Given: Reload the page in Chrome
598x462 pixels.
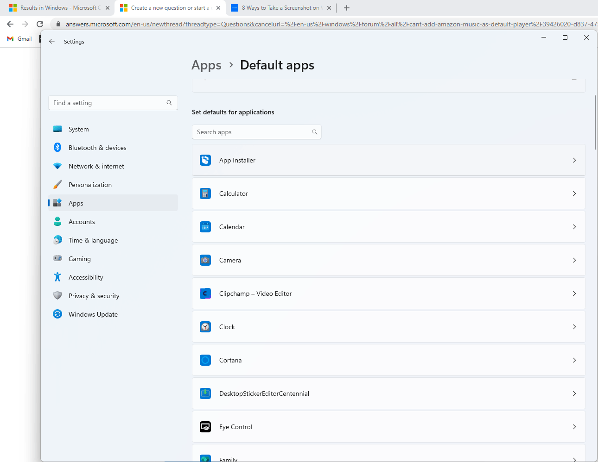Looking at the screenshot, I should (40, 24).
